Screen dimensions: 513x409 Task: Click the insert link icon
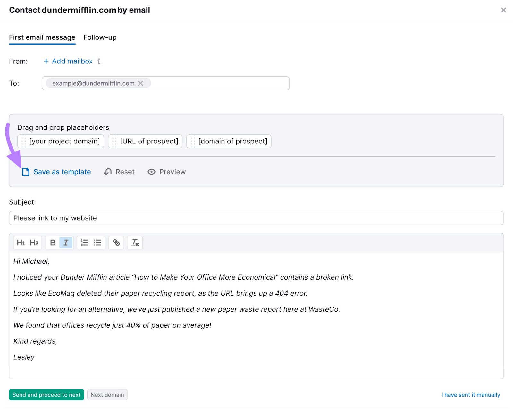(116, 242)
